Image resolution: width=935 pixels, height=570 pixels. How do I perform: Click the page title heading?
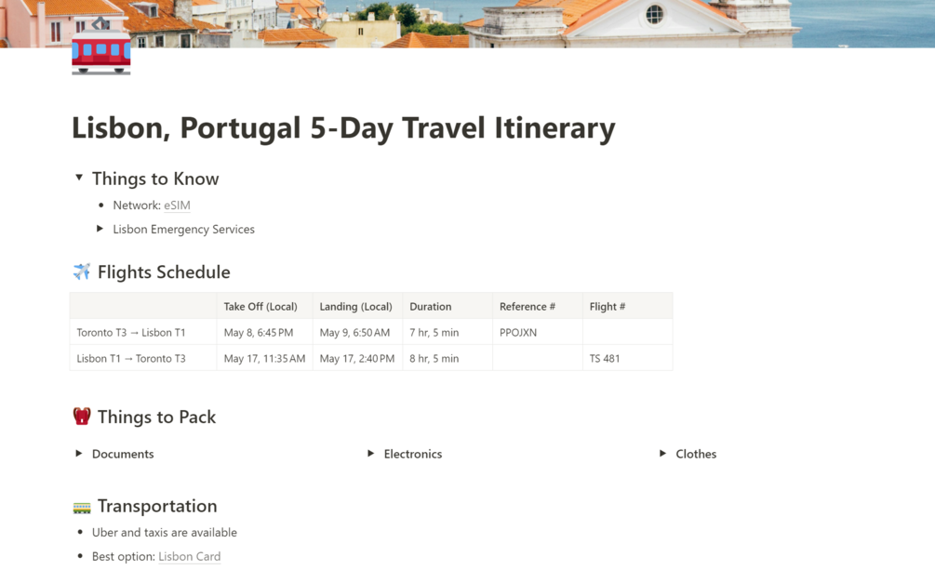pyautogui.click(x=343, y=128)
